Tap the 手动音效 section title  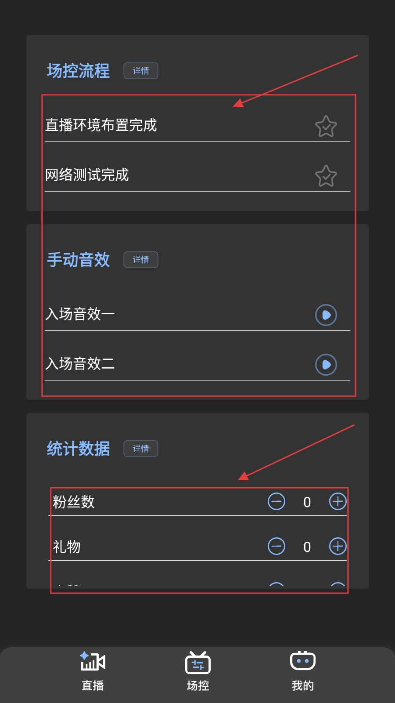point(78,260)
